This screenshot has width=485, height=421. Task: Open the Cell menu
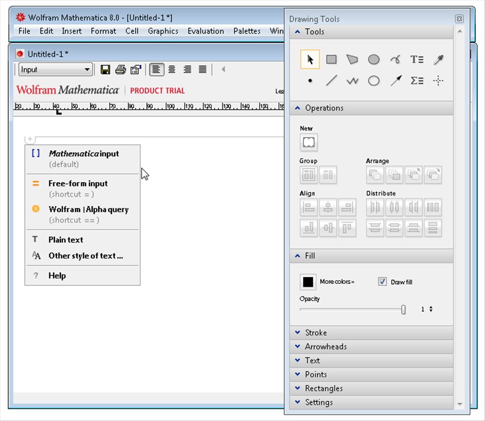click(x=132, y=31)
